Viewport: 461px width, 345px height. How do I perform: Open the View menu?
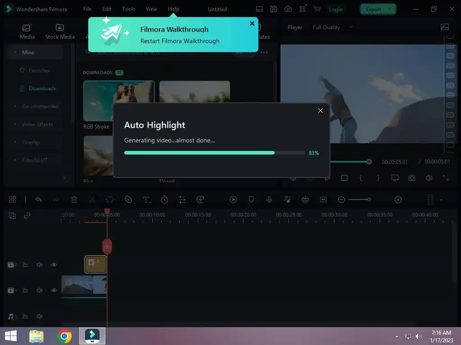click(x=151, y=9)
